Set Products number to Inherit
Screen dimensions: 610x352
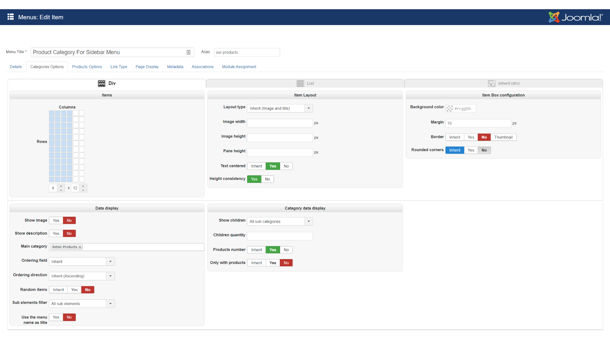[257, 250]
